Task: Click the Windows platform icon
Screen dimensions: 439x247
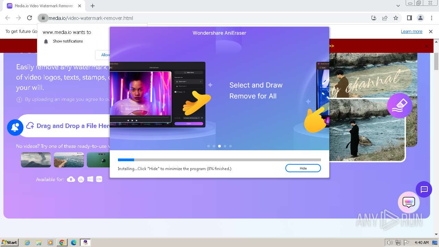Action: click(90, 179)
